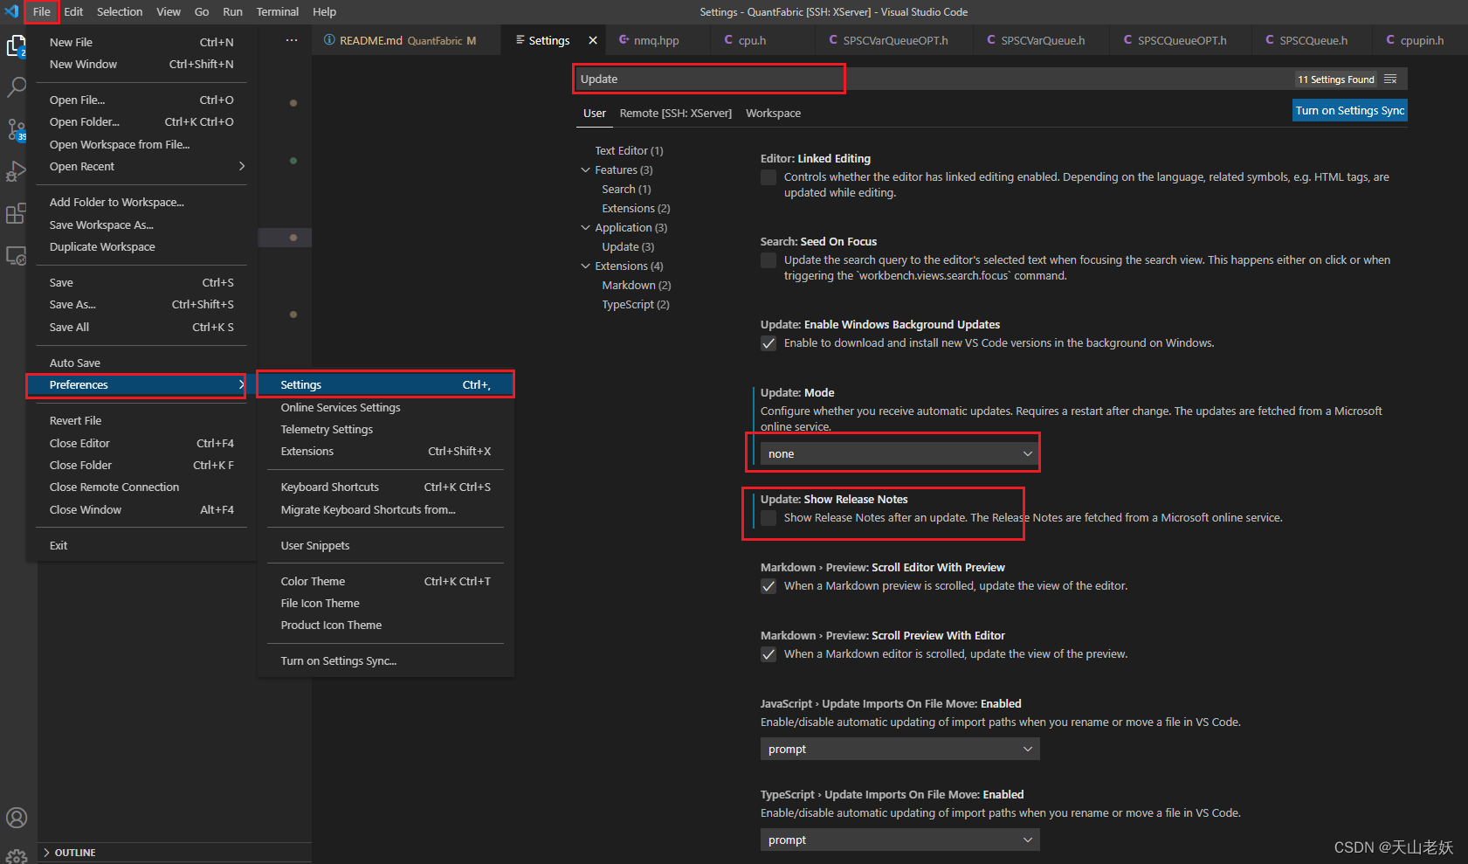Select Text Editor (1) in settings tree
1468x864 pixels.
click(x=629, y=150)
